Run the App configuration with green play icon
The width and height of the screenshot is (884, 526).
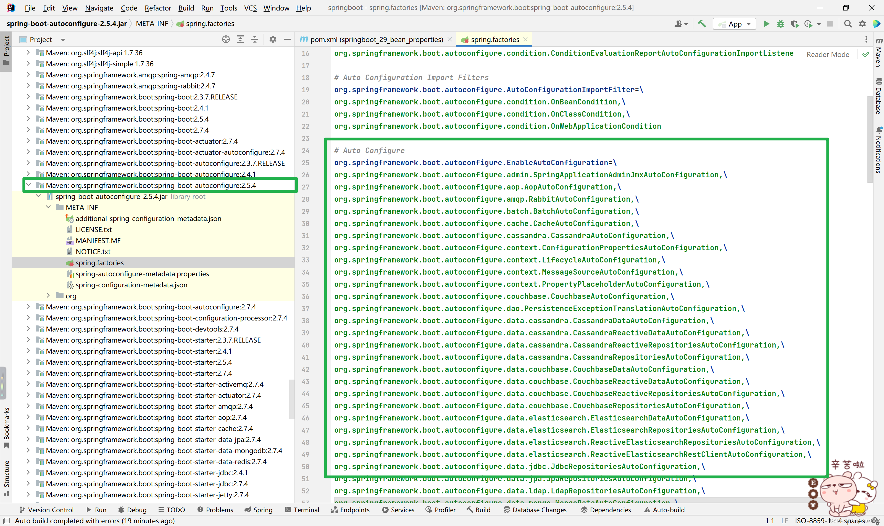pyautogui.click(x=766, y=24)
